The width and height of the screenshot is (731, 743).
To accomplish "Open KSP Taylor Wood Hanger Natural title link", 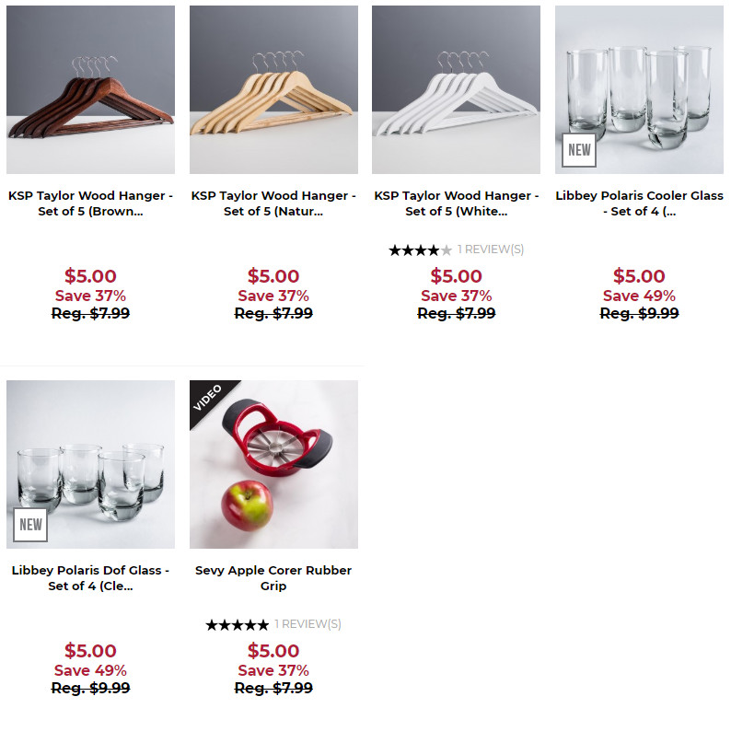I will click(273, 203).
